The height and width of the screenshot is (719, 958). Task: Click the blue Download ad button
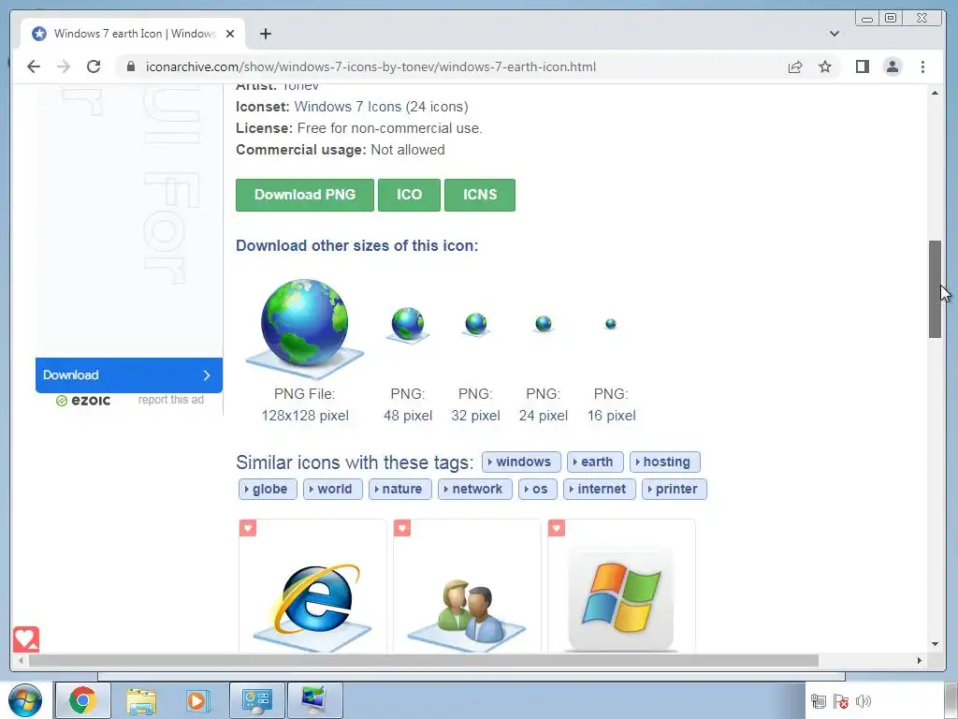point(129,375)
